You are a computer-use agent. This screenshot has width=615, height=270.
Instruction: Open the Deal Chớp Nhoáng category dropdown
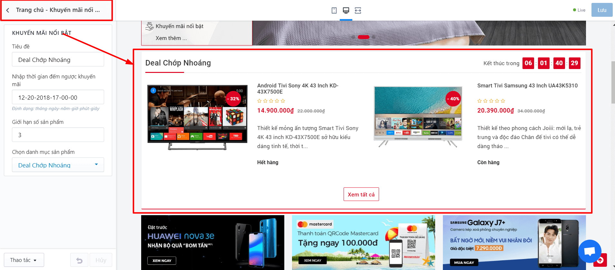pos(58,165)
